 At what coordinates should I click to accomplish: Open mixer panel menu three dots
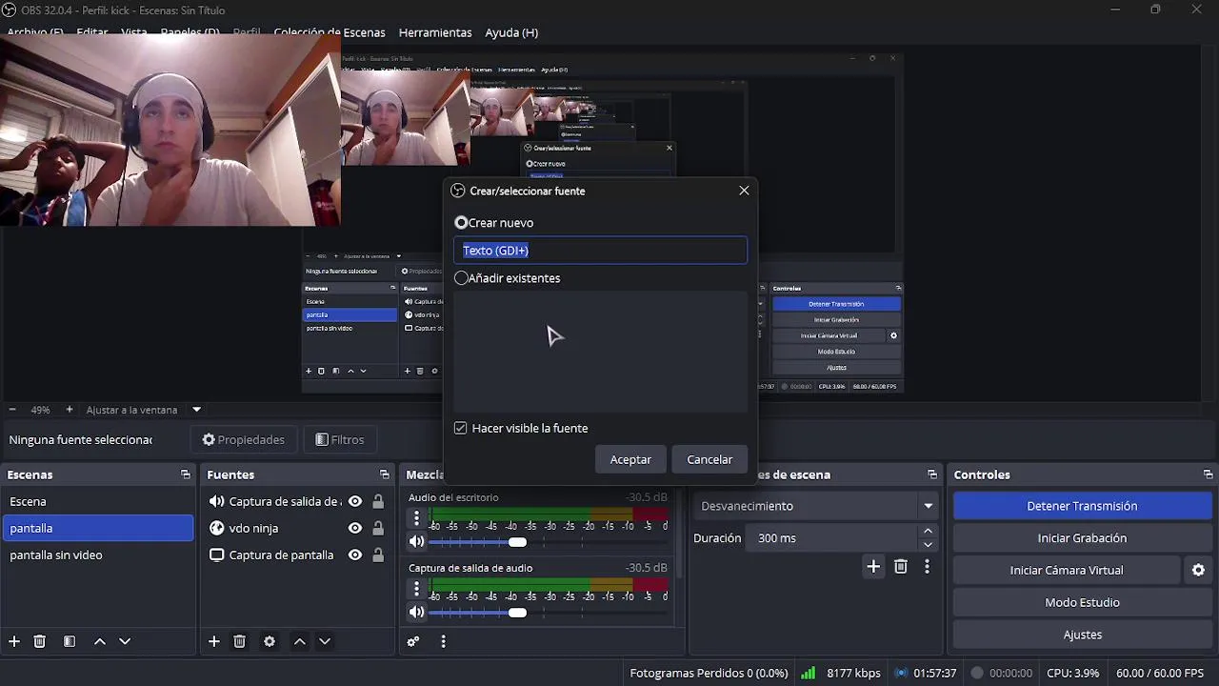(x=443, y=641)
